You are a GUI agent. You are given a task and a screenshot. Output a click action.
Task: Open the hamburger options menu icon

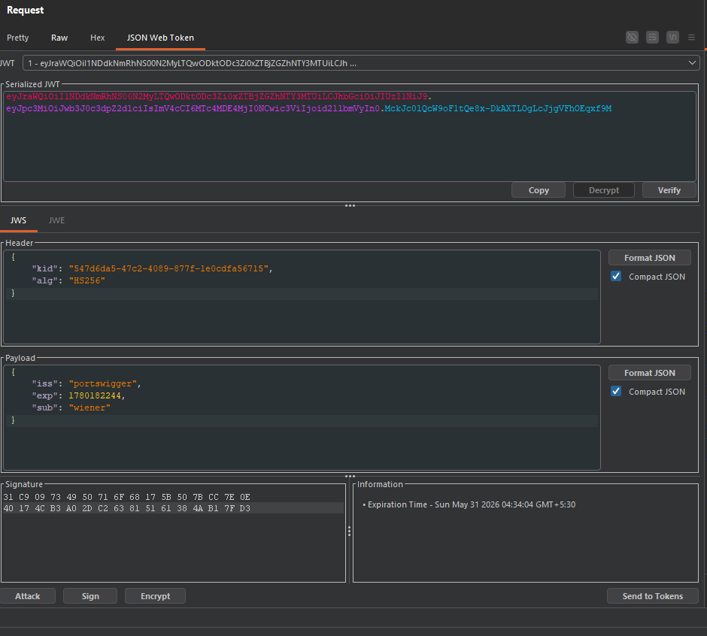(691, 38)
